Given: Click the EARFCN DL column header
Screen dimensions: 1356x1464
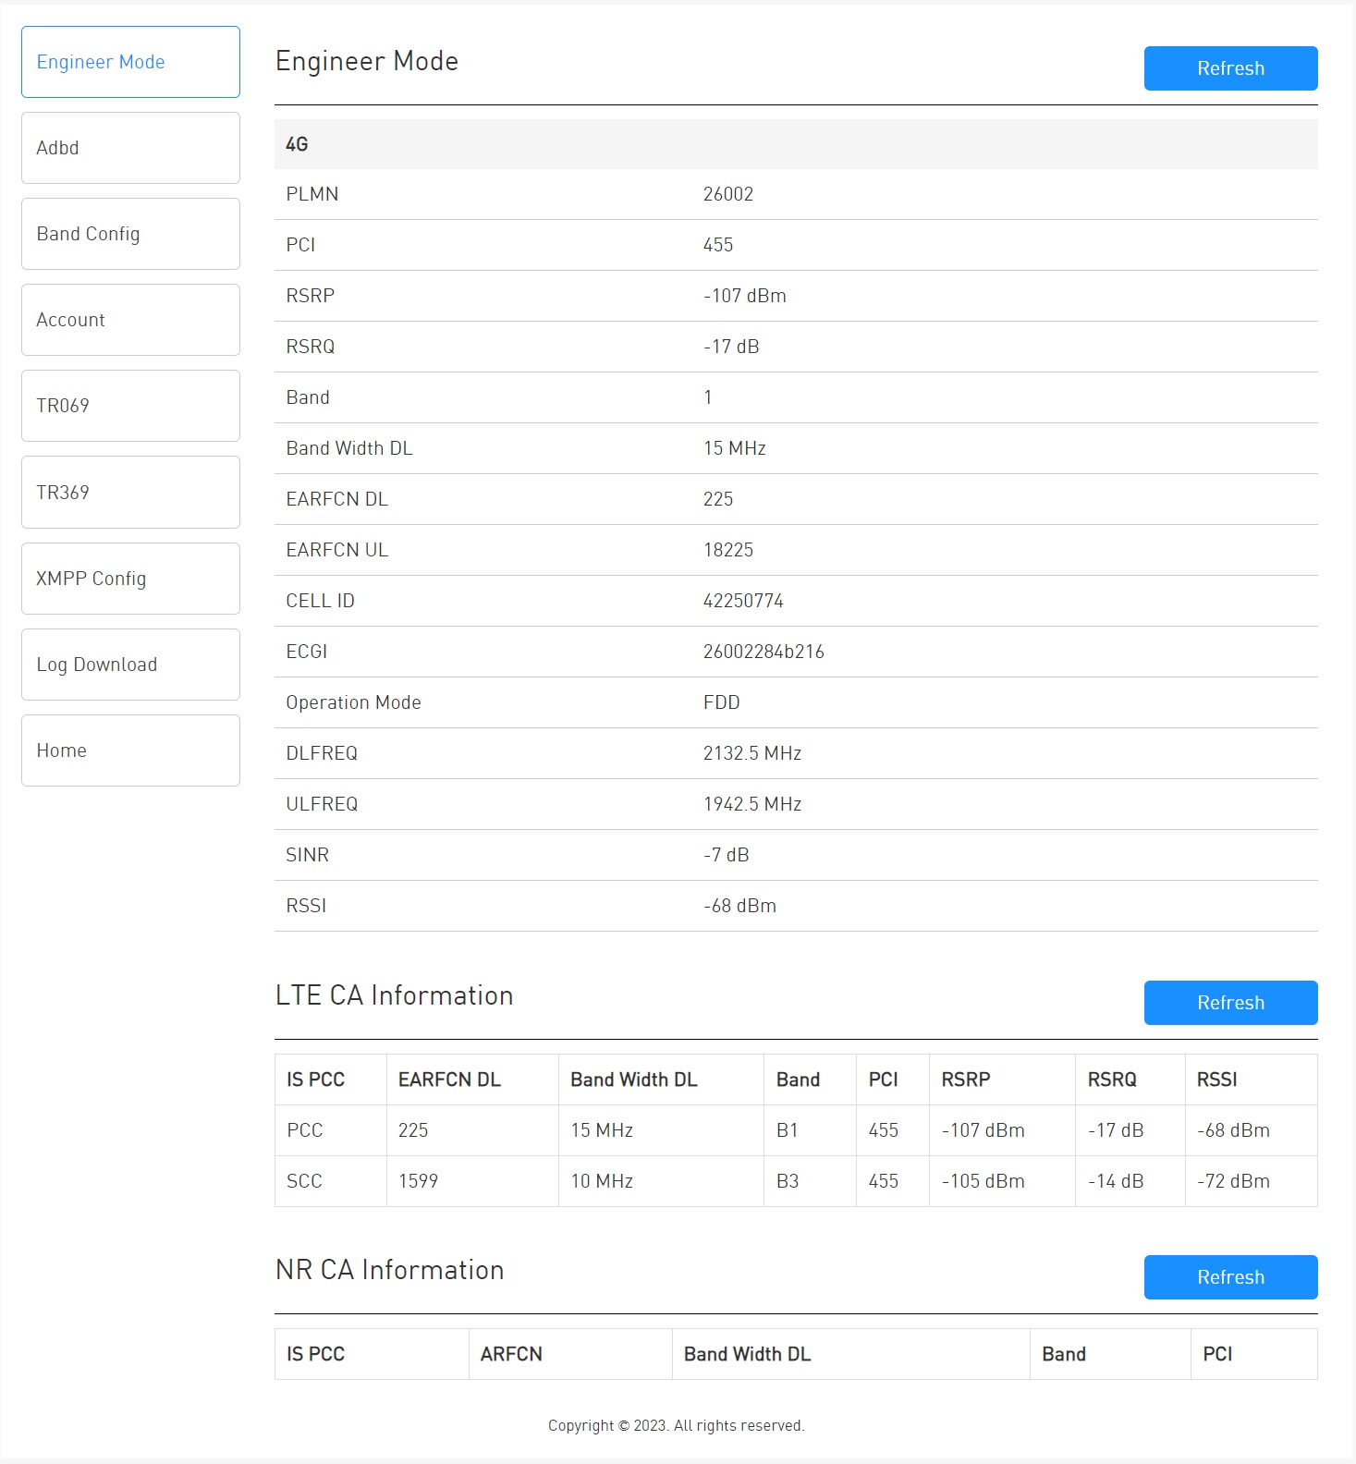Looking at the screenshot, I should (x=449, y=1080).
